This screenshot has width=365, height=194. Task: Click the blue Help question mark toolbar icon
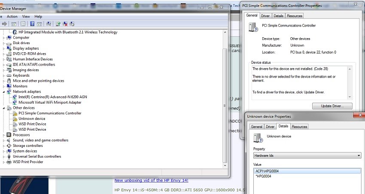[32, 24]
